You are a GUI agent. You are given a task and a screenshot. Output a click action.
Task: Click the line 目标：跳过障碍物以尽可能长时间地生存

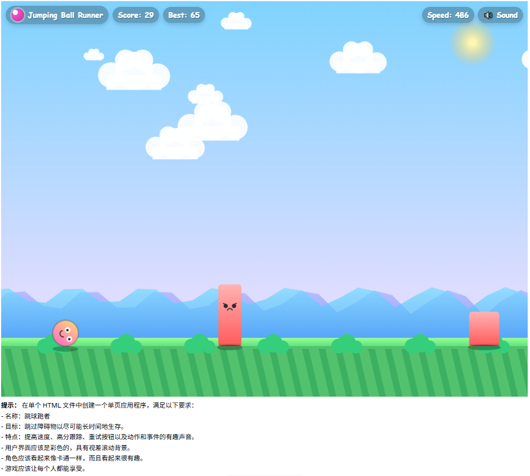click(63, 427)
